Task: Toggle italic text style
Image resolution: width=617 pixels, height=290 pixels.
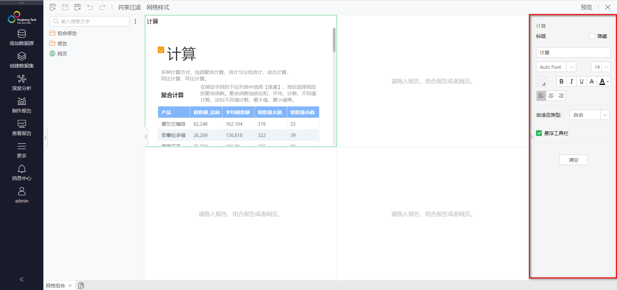Action: [x=571, y=82]
